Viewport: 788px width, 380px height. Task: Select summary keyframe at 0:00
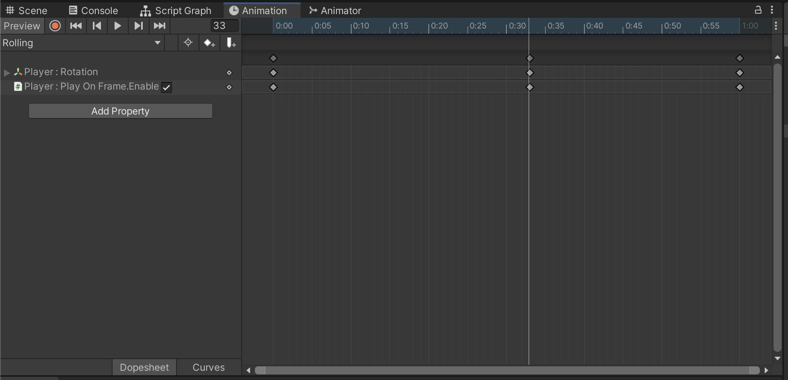[x=273, y=58]
